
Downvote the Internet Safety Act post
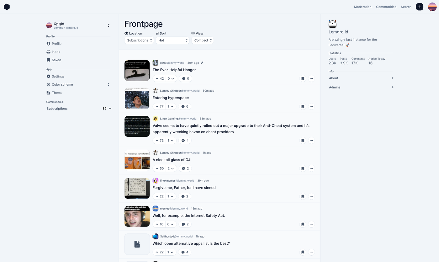coord(171,224)
